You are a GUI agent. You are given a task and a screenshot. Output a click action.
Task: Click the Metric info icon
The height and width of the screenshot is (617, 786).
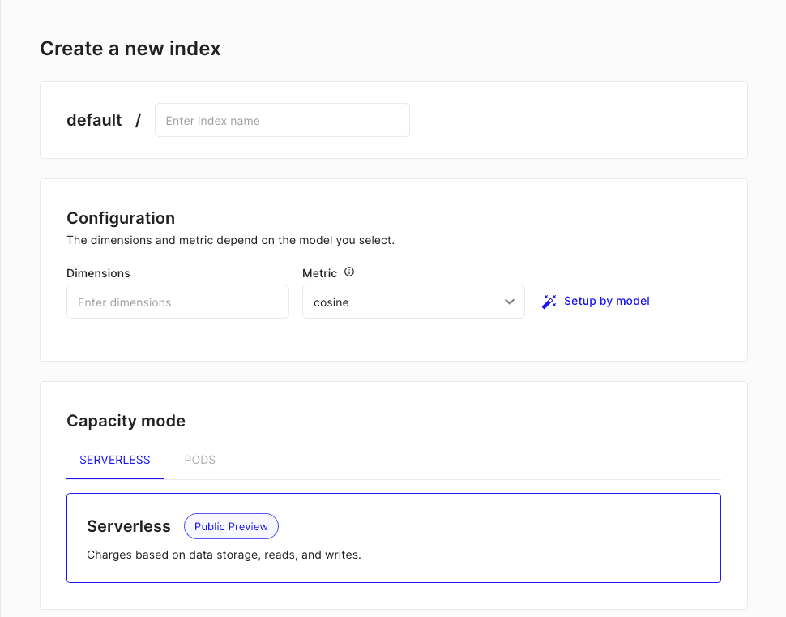(x=349, y=272)
